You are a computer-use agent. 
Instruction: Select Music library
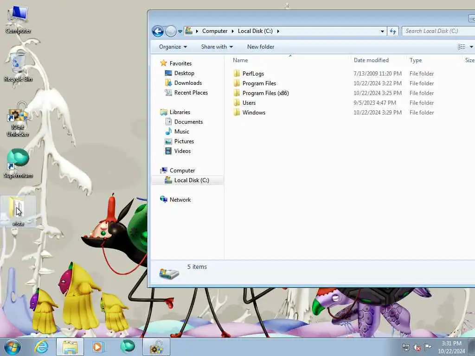click(x=181, y=131)
